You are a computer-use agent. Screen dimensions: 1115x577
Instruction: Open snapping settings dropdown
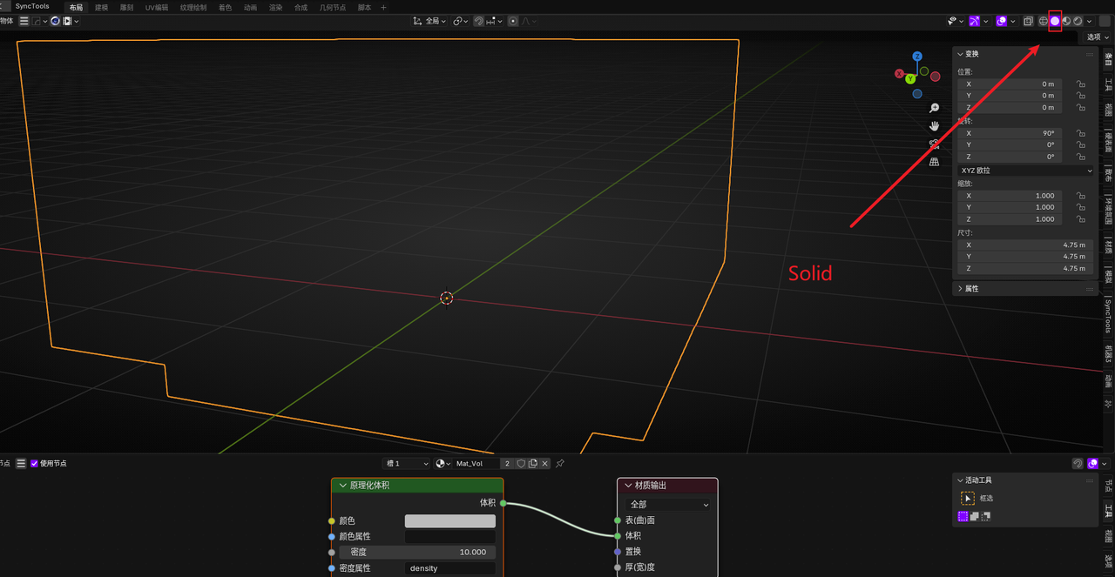pos(495,21)
